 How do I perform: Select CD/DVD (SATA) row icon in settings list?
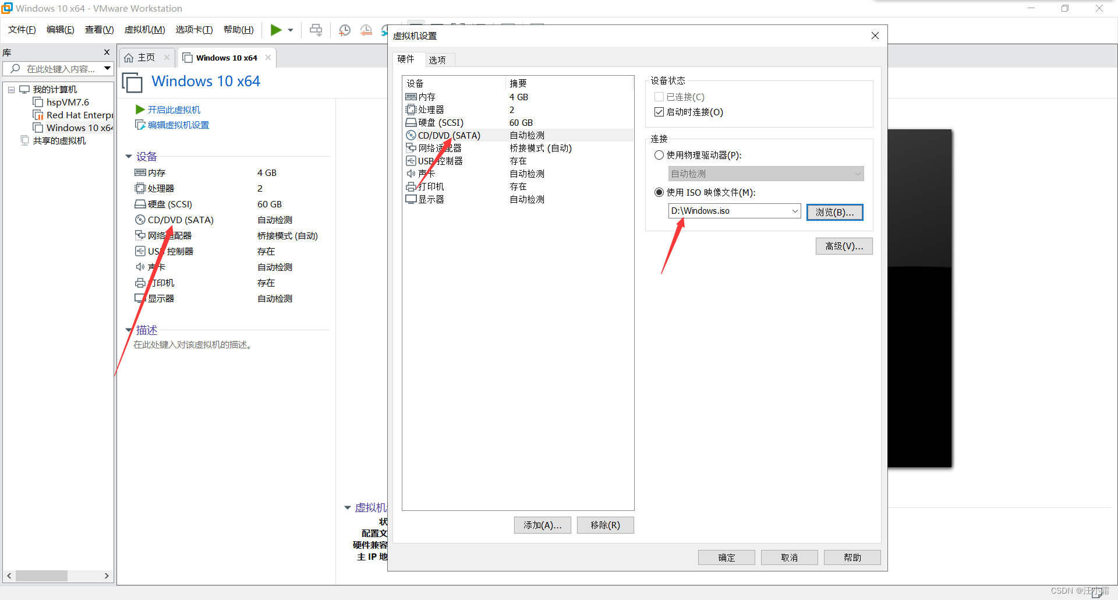(x=411, y=135)
